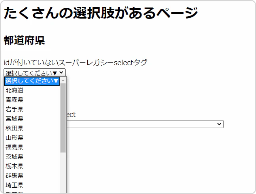This screenshot has width=256, height=194.
Task: Choose 宮城県 from the dropdown list
Action: [x=32, y=119]
